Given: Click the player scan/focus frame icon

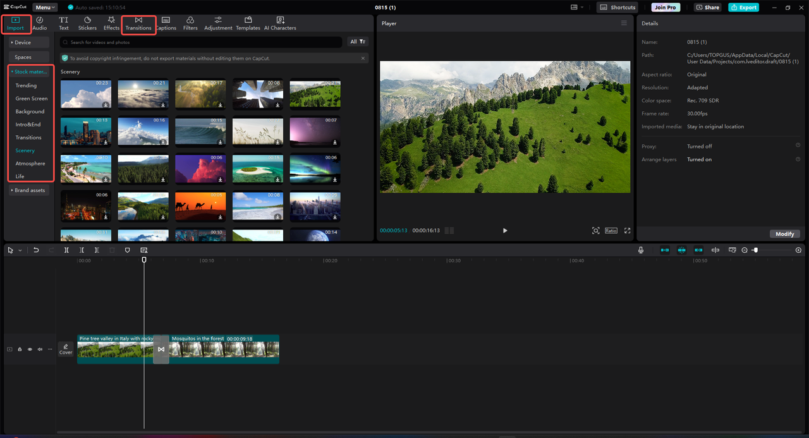Looking at the screenshot, I should (595, 231).
